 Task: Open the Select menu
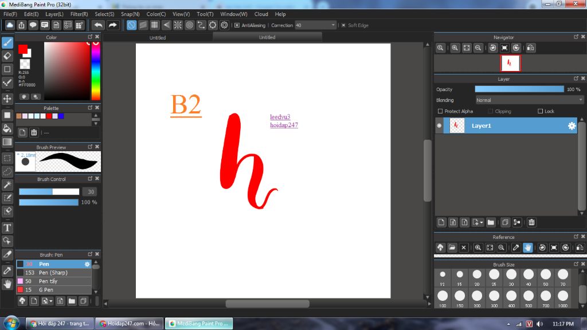(104, 14)
